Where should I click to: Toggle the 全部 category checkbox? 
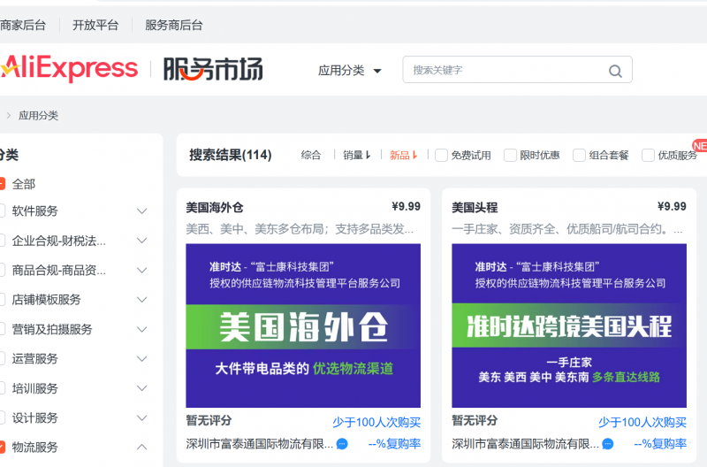pos(2,184)
